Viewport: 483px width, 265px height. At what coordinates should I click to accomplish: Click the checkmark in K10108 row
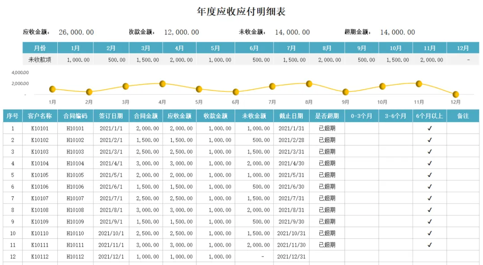point(430,210)
